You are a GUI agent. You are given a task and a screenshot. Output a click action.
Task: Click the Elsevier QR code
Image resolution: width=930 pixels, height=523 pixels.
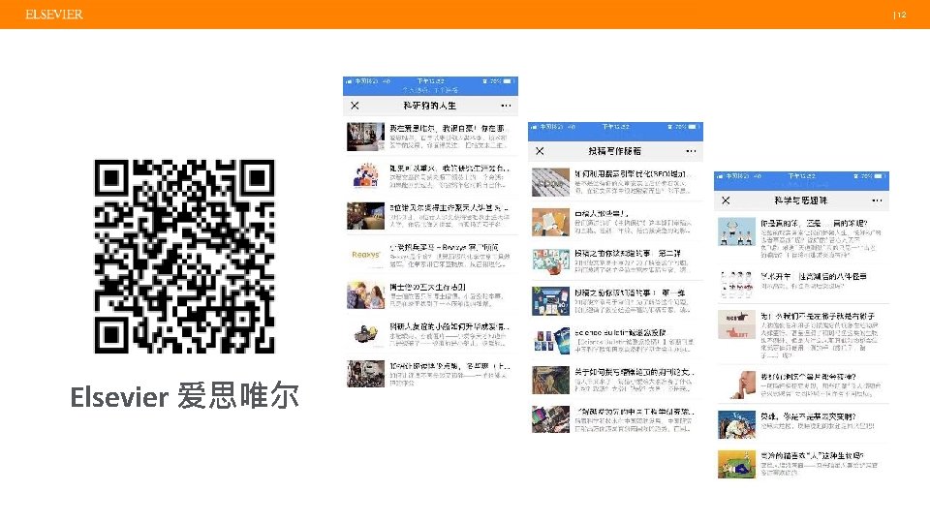[184, 256]
